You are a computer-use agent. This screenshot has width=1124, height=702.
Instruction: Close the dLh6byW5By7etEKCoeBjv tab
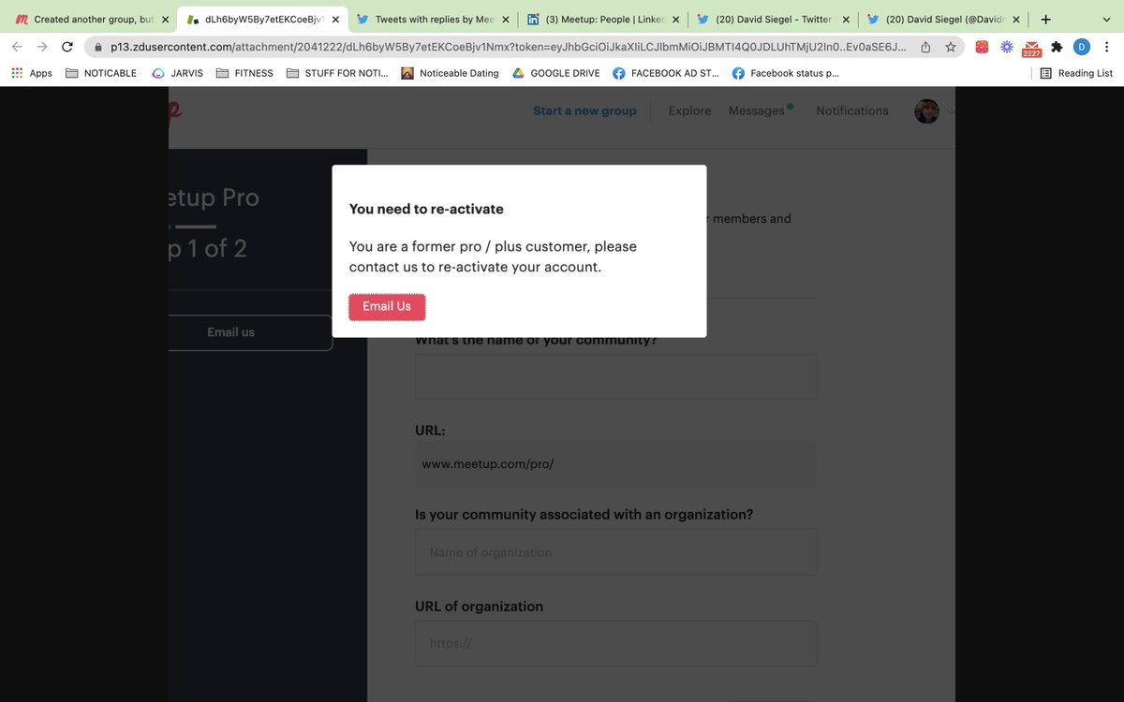point(335,19)
